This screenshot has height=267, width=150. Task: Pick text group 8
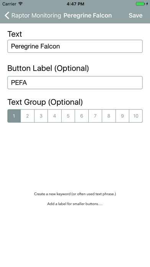pyautogui.click(x=109, y=116)
